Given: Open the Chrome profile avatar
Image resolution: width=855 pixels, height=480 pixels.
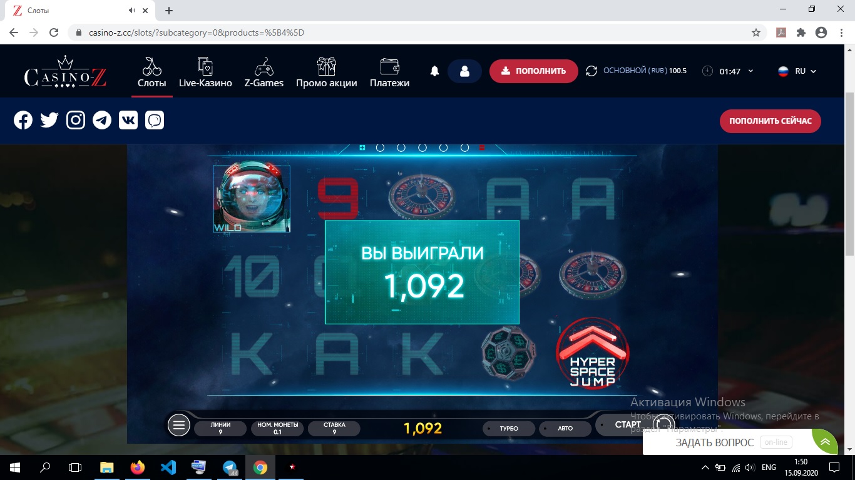Looking at the screenshot, I should point(821,32).
